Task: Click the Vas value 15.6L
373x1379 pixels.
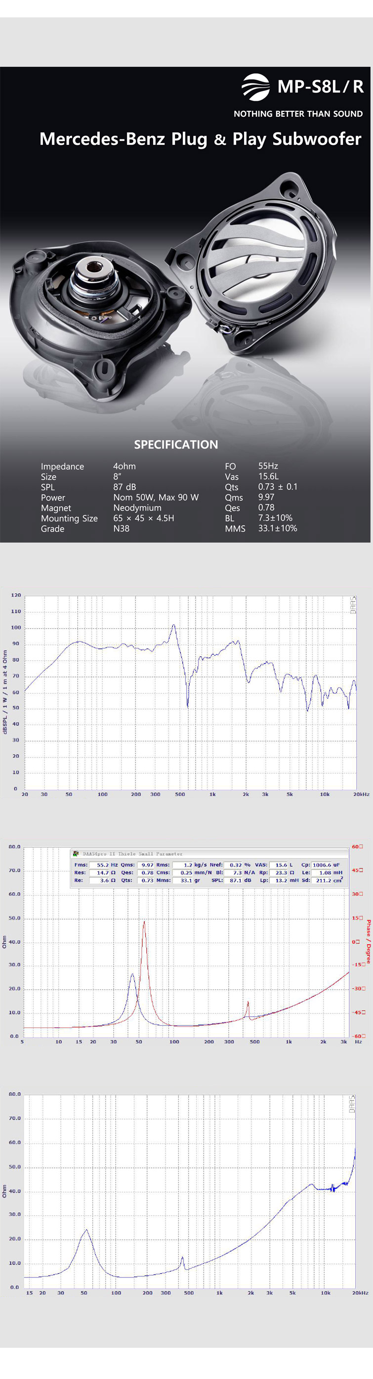Action: [x=268, y=476]
